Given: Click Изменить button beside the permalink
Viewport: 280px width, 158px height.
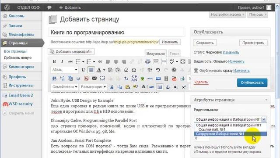Looking at the screenshot, I should pyautogui.click(x=170, y=42).
